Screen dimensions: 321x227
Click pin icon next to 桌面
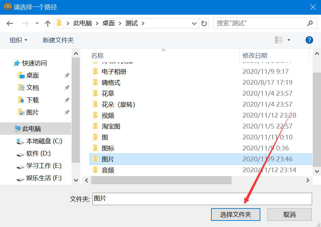coord(67,76)
